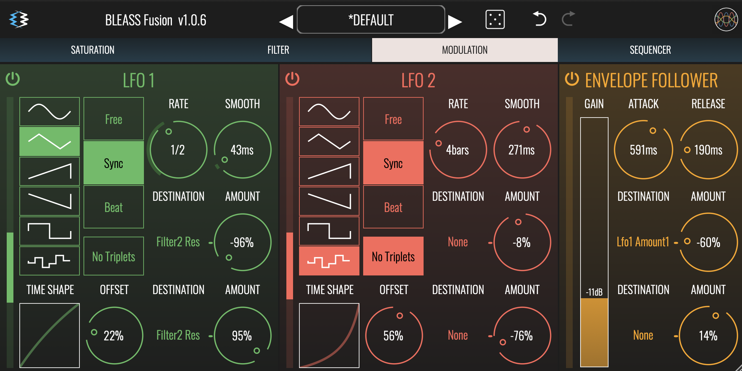Viewport: 742px width, 371px height.
Task: Set LFO 1 mode to Sync
Action: pos(114,163)
